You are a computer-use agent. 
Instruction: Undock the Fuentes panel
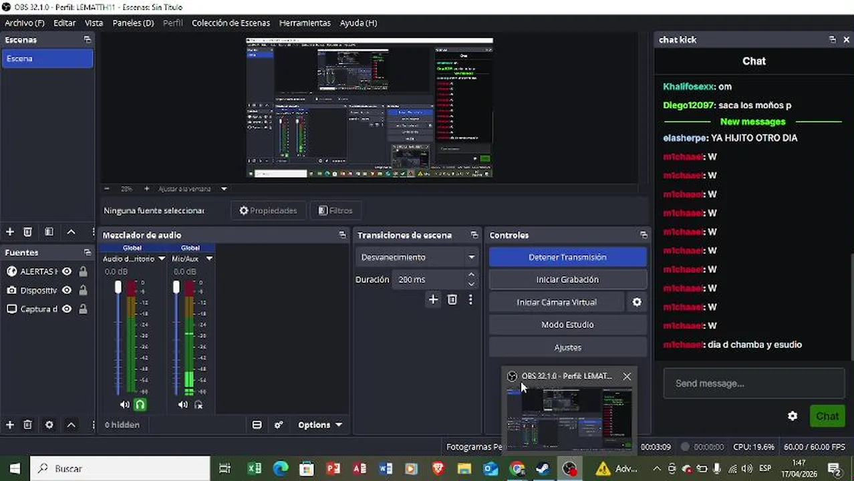[87, 253]
